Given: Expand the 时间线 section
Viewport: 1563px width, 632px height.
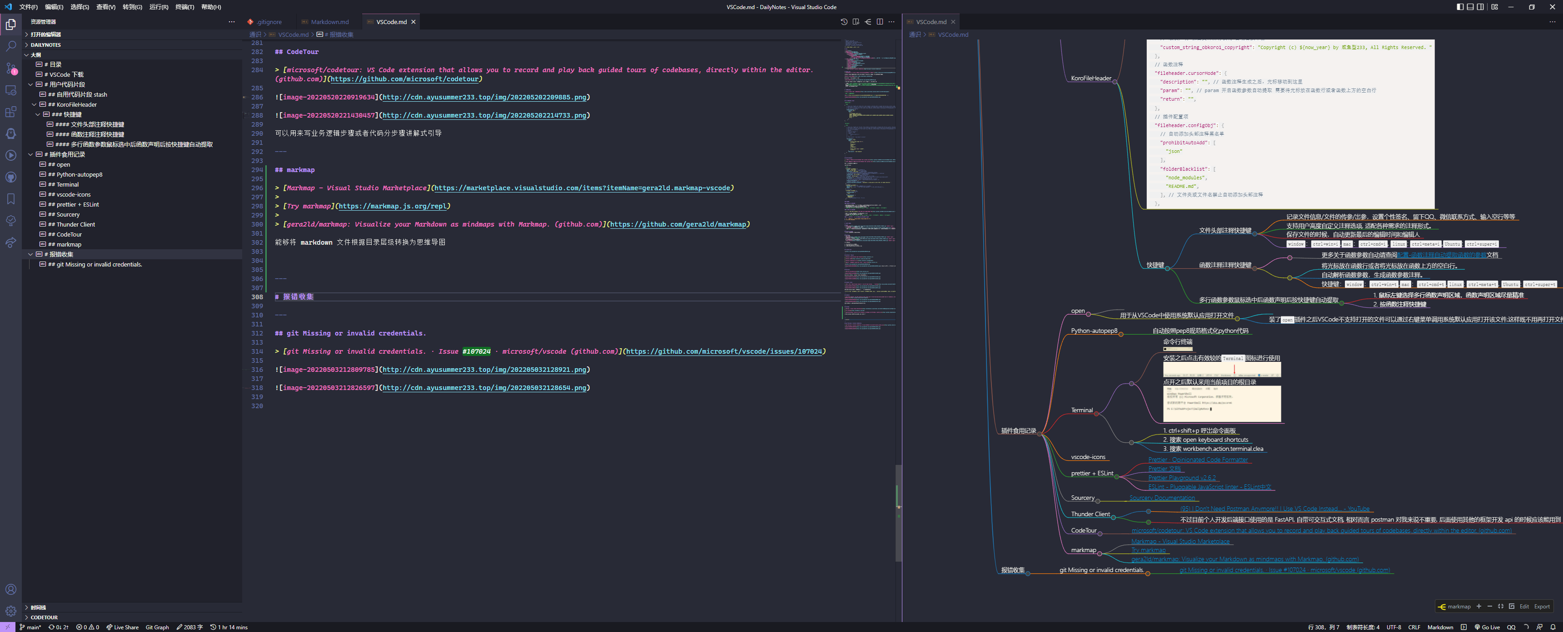Looking at the screenshot, I should pyautogui.click(x=132, y=607).
